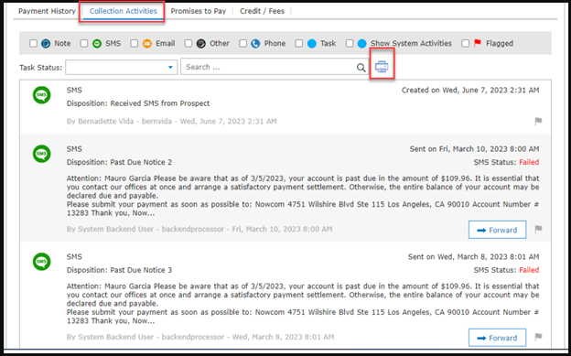571x356 pixels.
Task: Click SMS icon of Received SMS from Prospect entry
Action: 41,95
